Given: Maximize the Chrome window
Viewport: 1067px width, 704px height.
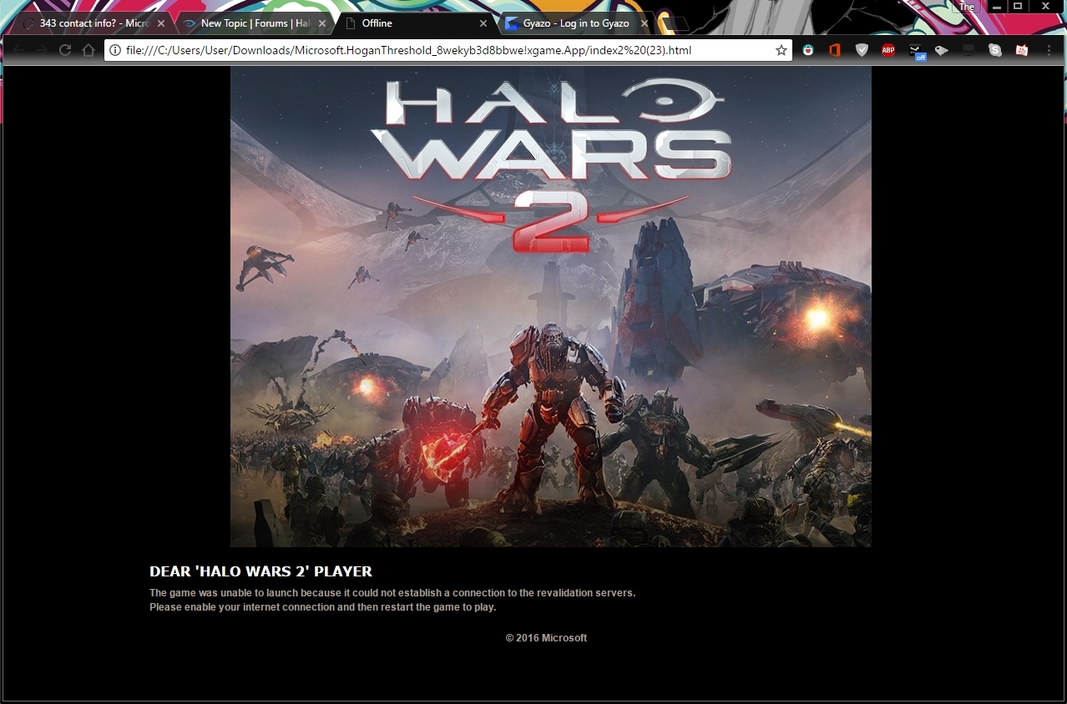Looking at the screenshot, I should 1018,7.
